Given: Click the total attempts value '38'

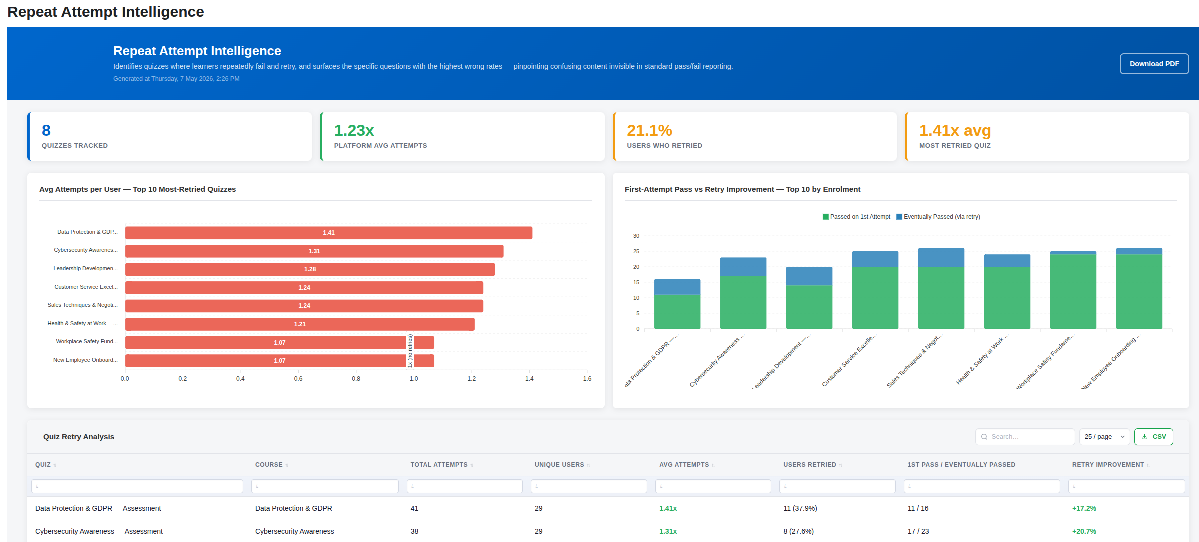Looking at the screenshot, I should point(414,531).
